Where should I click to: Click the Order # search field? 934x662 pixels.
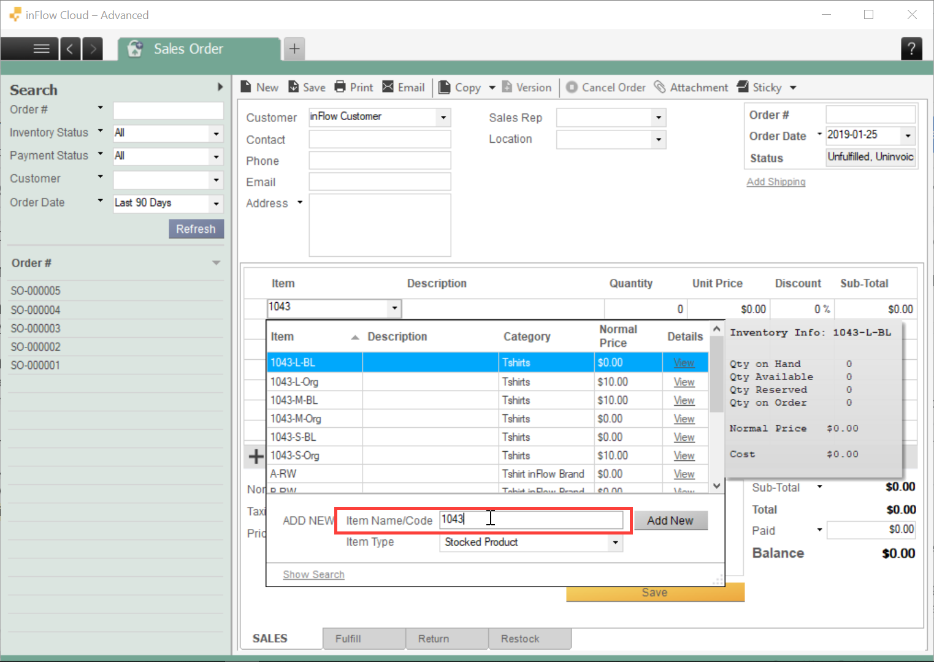click(x=169, y=110)
